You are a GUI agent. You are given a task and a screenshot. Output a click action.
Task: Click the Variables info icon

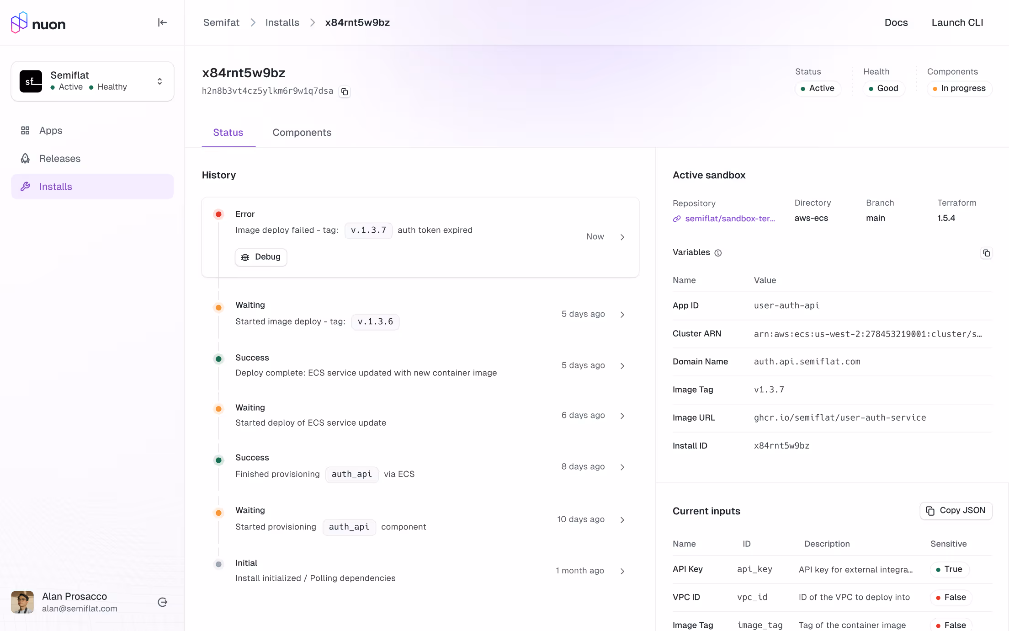[x=718, y=253]
